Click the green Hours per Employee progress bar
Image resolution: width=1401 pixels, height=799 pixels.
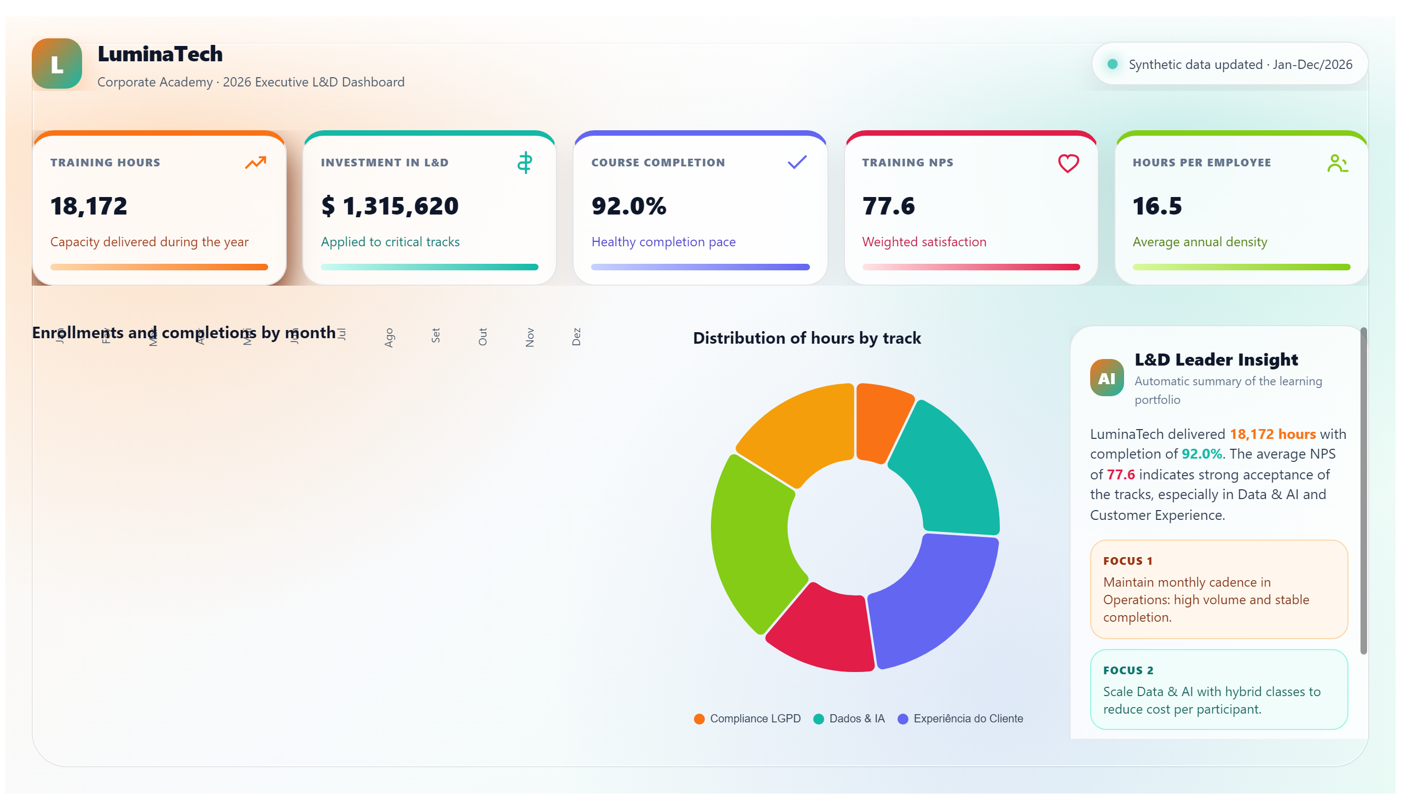(1241, 267)
